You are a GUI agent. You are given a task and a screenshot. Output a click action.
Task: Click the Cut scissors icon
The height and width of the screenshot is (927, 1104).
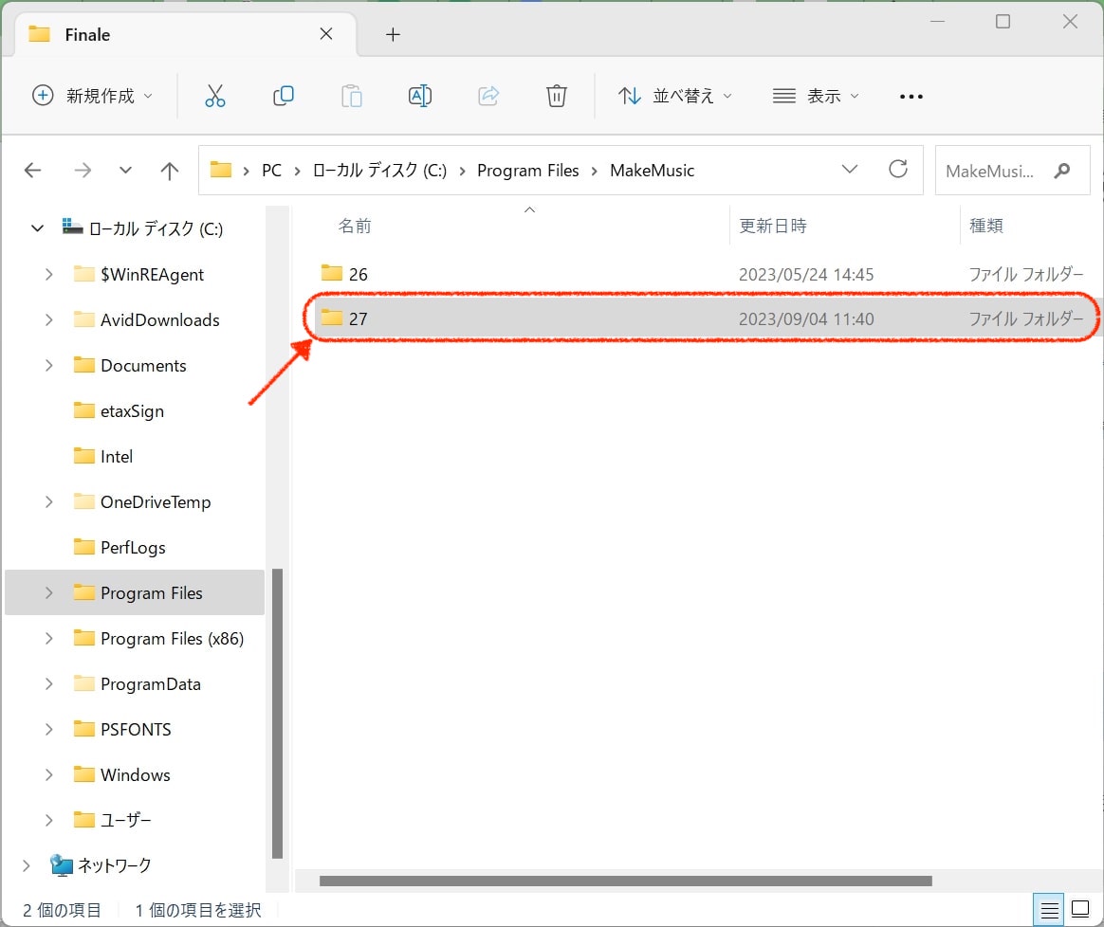[214, 96]
